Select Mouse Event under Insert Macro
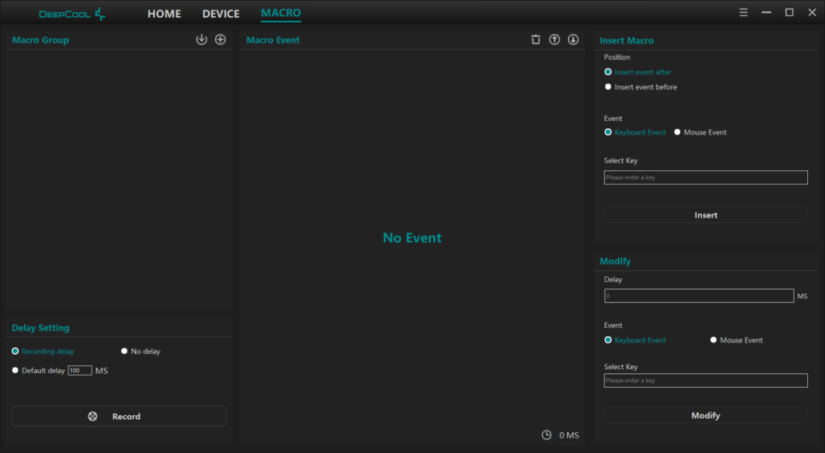Screen dimensions: 825x453 click(678, 132)
